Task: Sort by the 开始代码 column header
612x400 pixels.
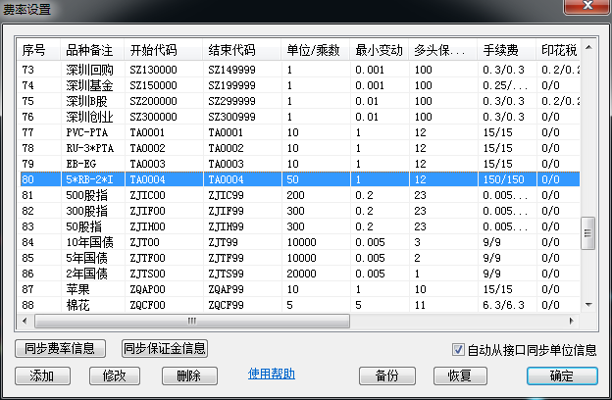Action: (164, 50)
